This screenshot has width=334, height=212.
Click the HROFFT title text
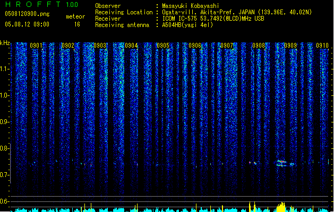coord(33,4)
